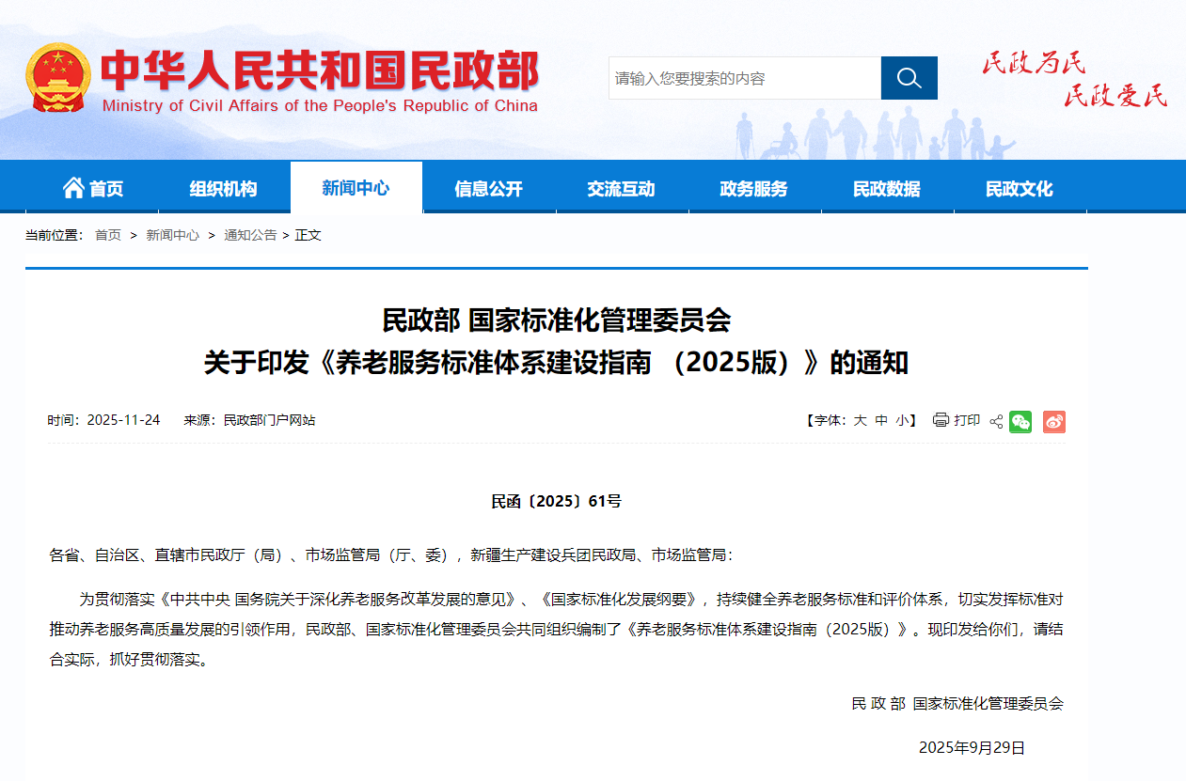Click 通知公告 breadcrumb link
The height and width of the screenshot is (781, 1186).
[250, 235]
